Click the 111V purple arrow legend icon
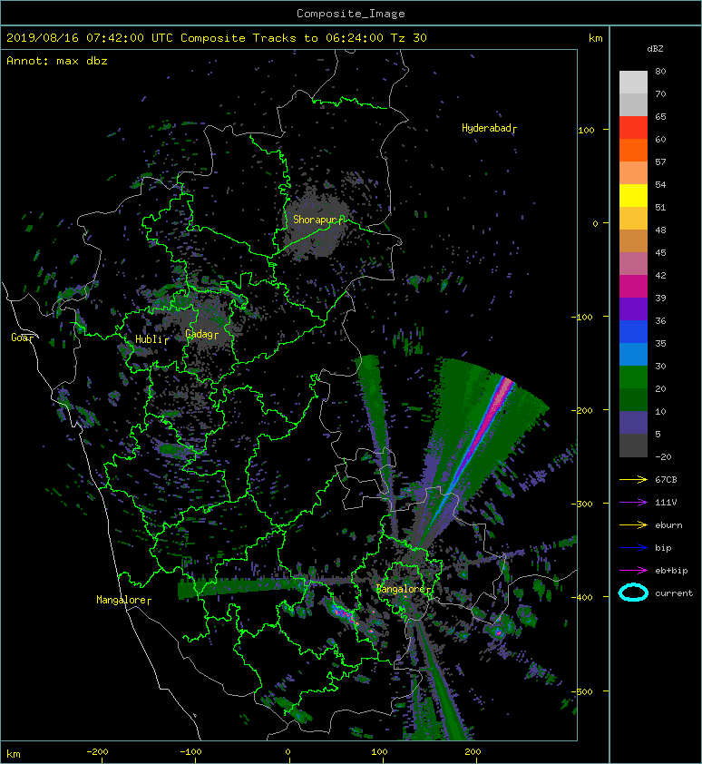The height and width of the screenshot is (764, 702). (633, 503)
